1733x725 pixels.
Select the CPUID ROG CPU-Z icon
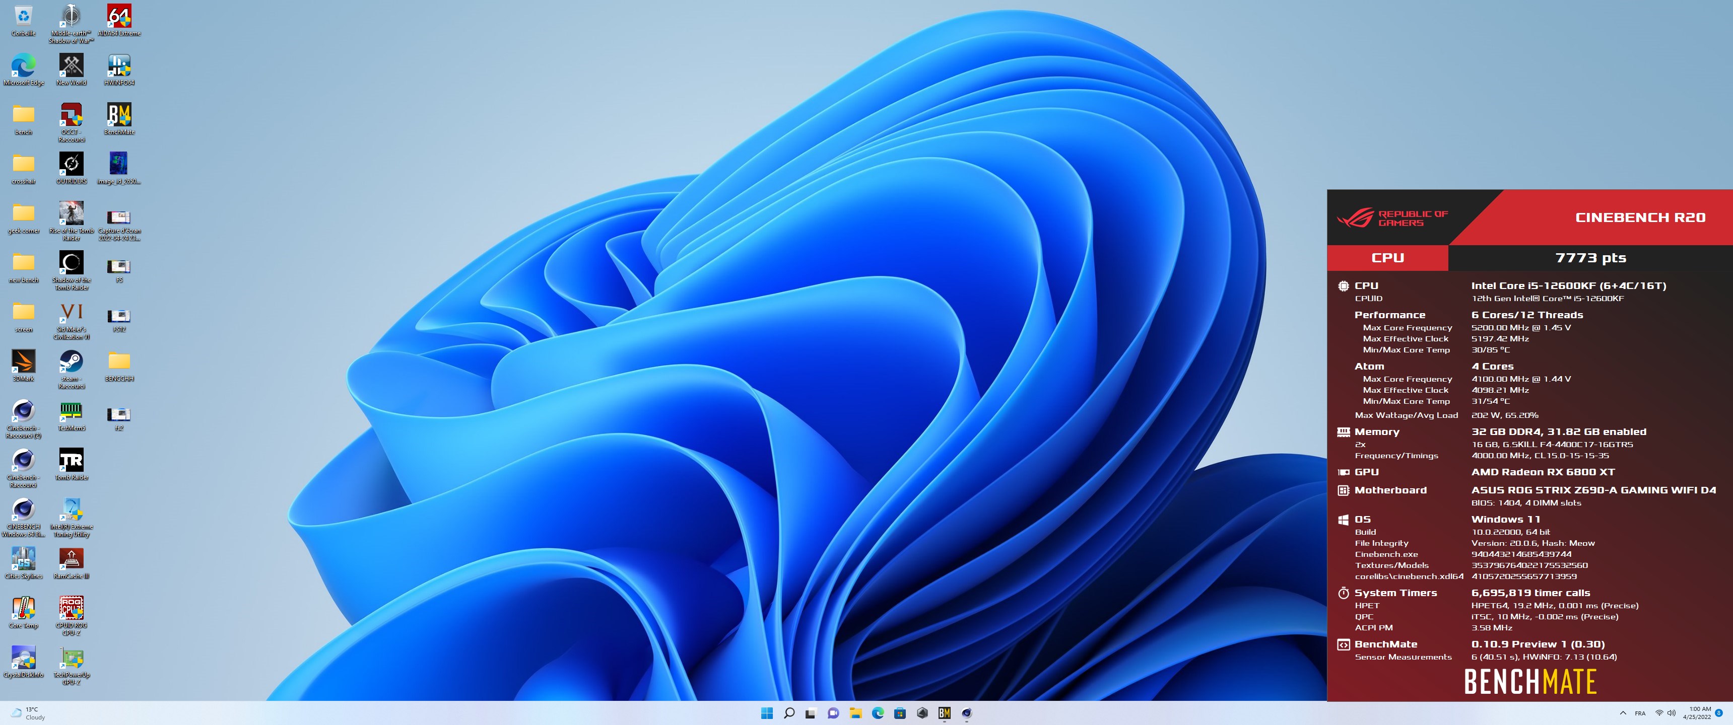point(72,616)
